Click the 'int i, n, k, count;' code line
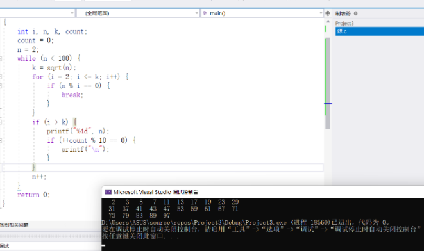424x251 pixels. (52, 31)
